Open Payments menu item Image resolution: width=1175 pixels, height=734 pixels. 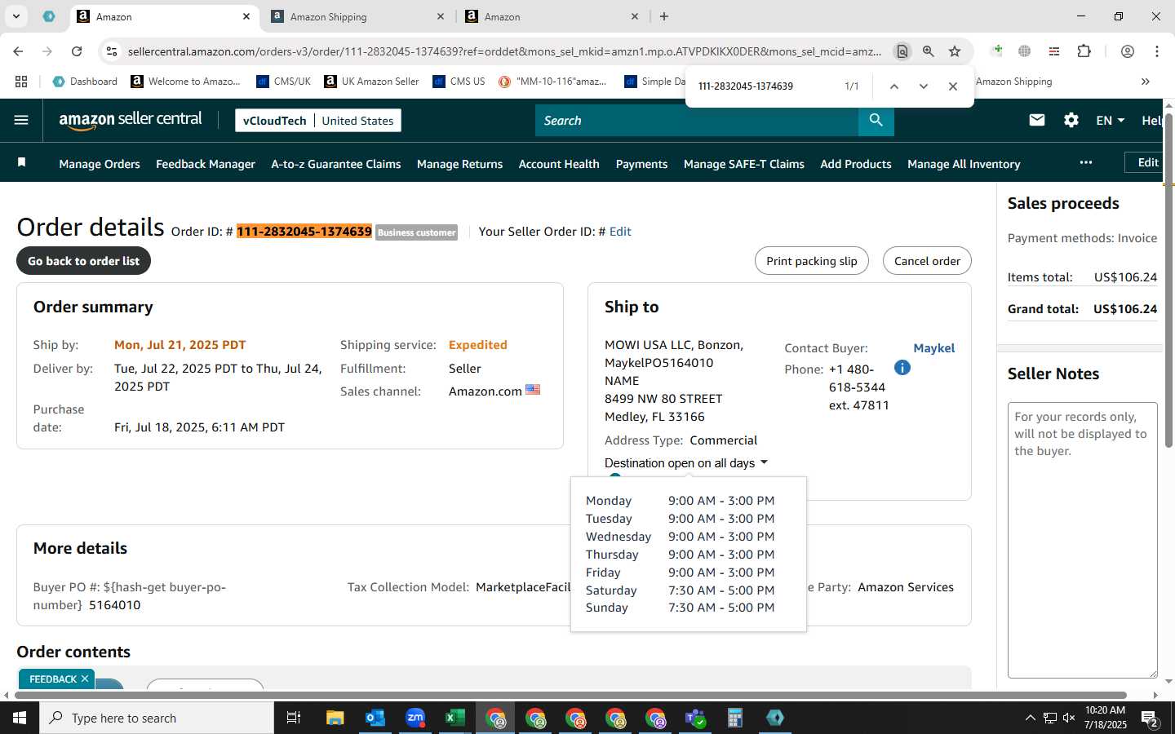point(641,164)
